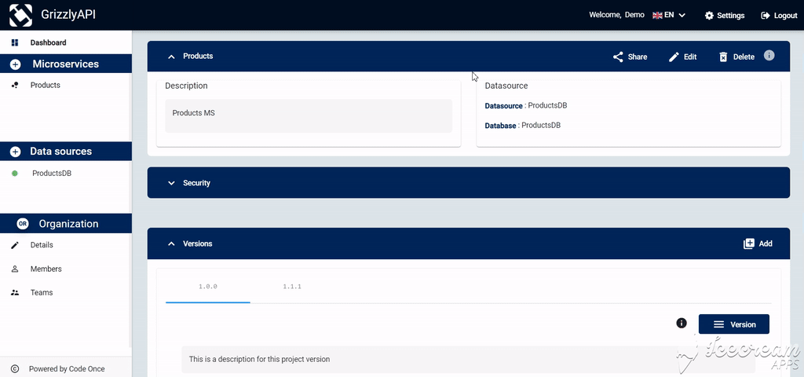Screen dimensions: 804x377
Task: Add a new version
Action: coord(758,243)
